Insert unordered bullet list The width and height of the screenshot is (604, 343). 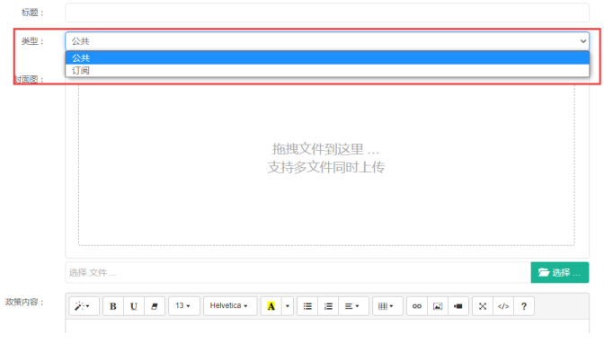pyautogui.click(x=307, y=306)
